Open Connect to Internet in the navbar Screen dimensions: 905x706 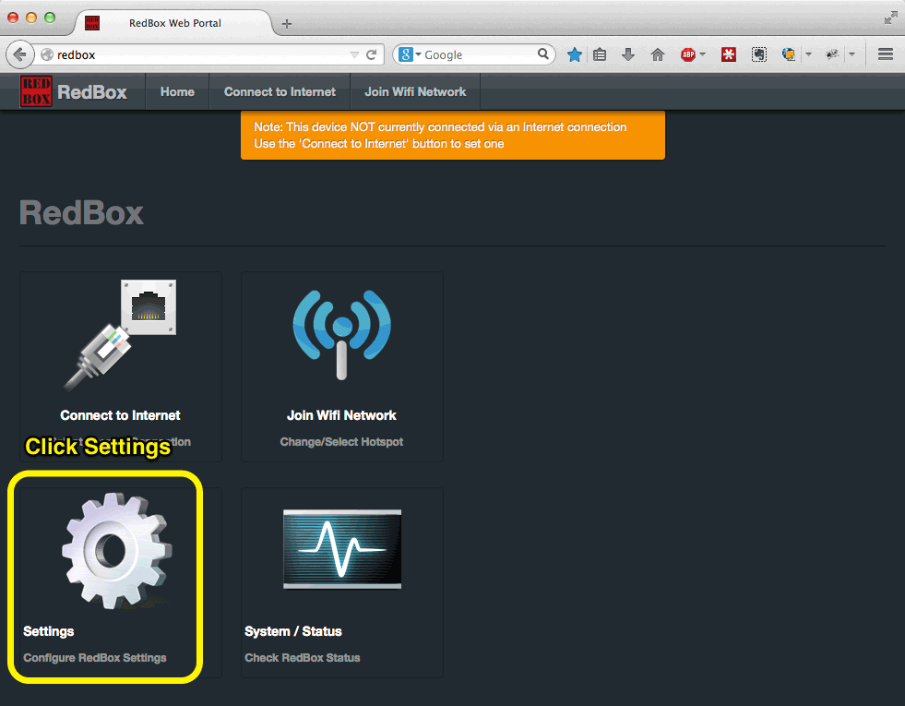point(280,91)
